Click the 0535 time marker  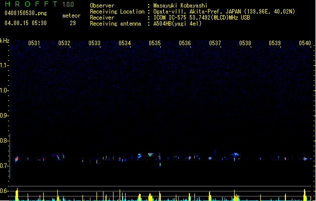click(155, 43)
